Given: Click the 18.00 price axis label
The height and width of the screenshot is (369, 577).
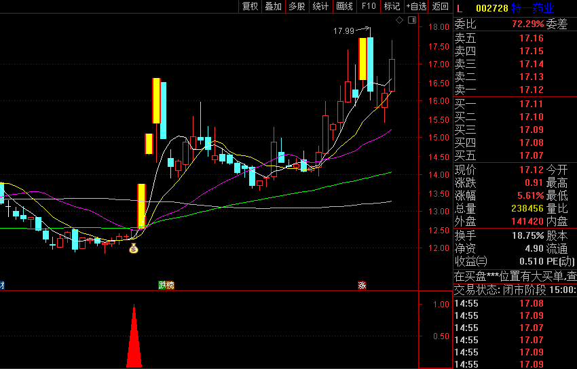Looking at the screenshot, I should coord(439,27).
